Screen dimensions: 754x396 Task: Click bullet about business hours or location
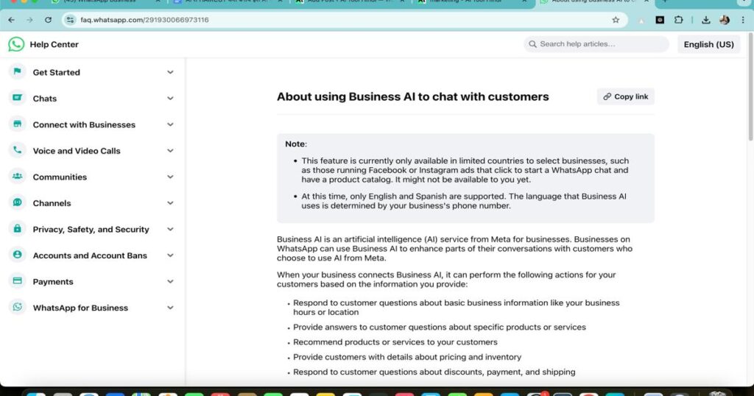457,308
